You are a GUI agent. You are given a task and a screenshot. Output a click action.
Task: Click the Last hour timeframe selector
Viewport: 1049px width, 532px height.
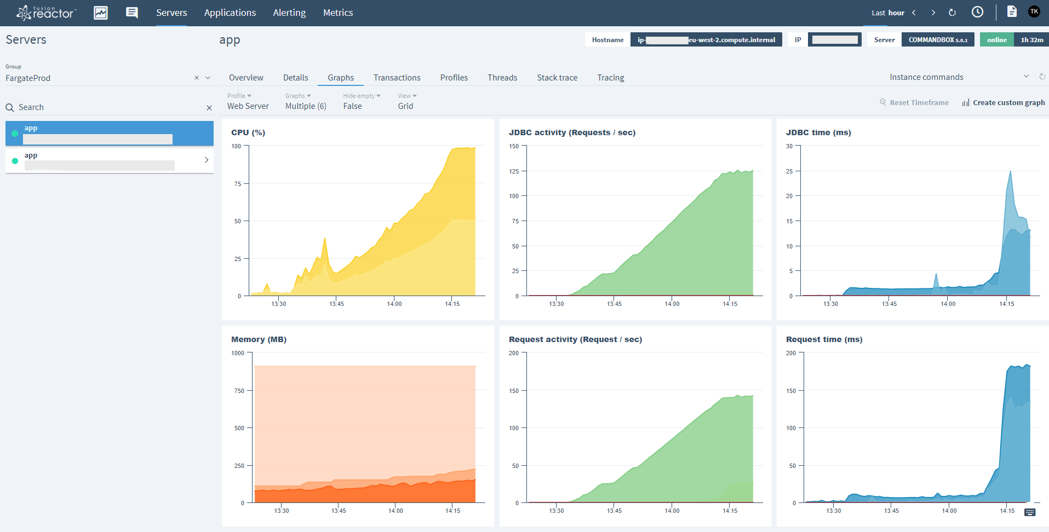pyautogui.click(x=888, y=13)
